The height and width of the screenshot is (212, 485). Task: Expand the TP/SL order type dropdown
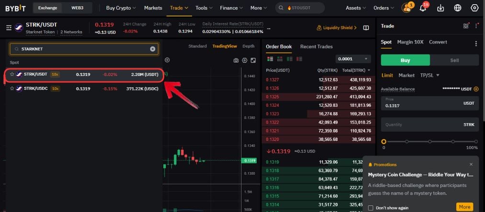(429, 76)
